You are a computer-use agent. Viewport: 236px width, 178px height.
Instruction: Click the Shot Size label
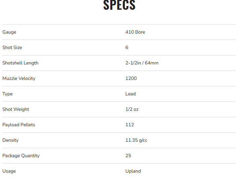click(12, 48)
